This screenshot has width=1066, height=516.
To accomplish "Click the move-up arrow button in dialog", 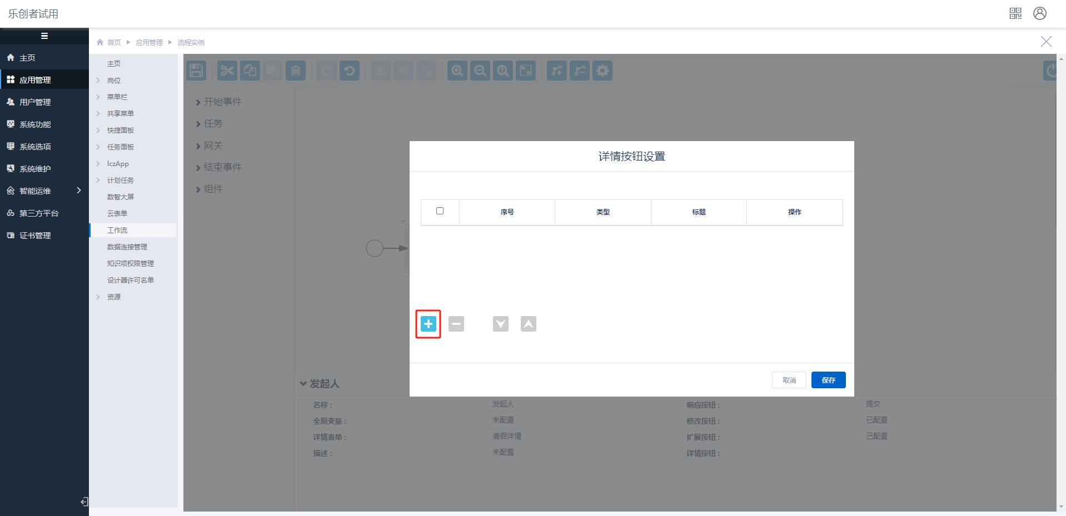I will point(529,324).
